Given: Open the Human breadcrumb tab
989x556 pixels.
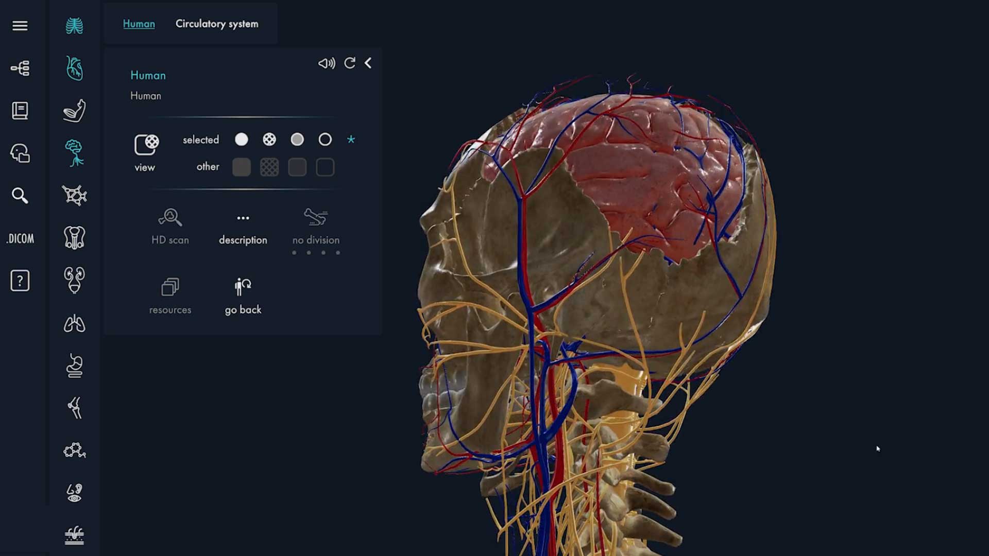Looking at the screenshot, I should pos(139,24).
